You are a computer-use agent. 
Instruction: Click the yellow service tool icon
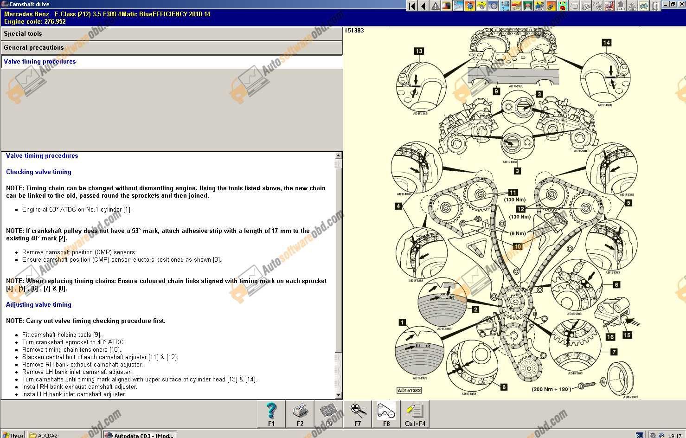[481, 6]
